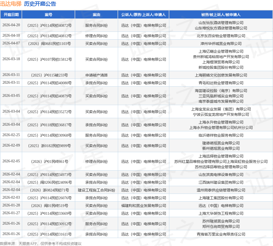Select date cell 2026-02-03
This screenshot has width=273, height=246.
[11, 197]
